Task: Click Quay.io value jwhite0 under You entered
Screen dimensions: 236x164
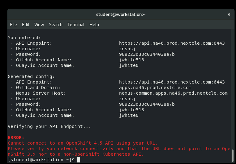Action: click(x=129, y=65)
